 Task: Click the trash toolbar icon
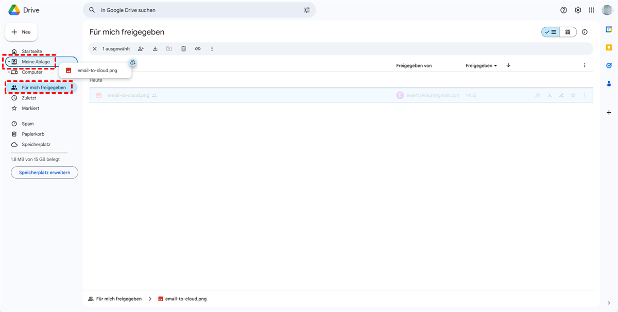[183, 49]
